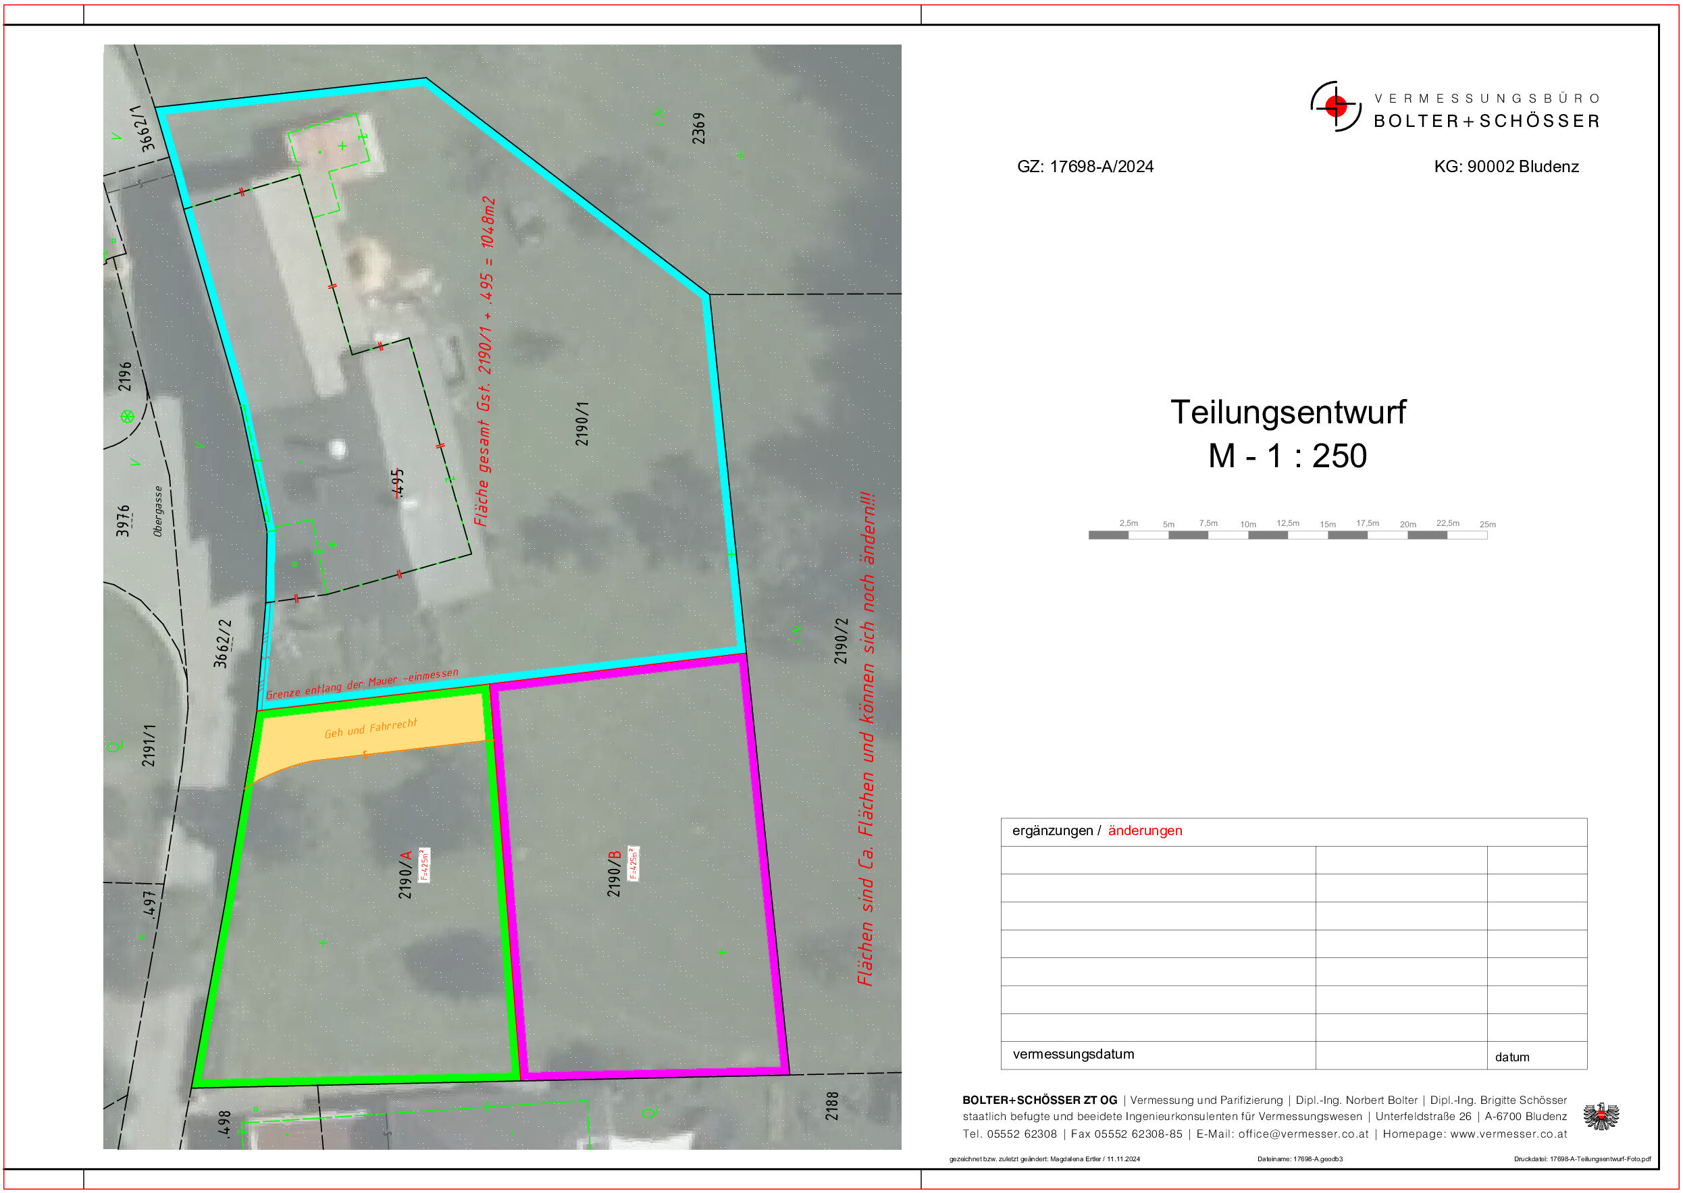
Task: Click parcel label 2190/A in green plot
Action: click(x=405, y=875)
